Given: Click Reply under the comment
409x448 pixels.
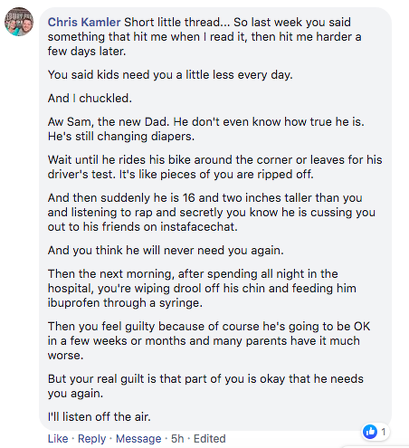Looking at the screenshot, I should pyautogui.click(x=92, y=439).
